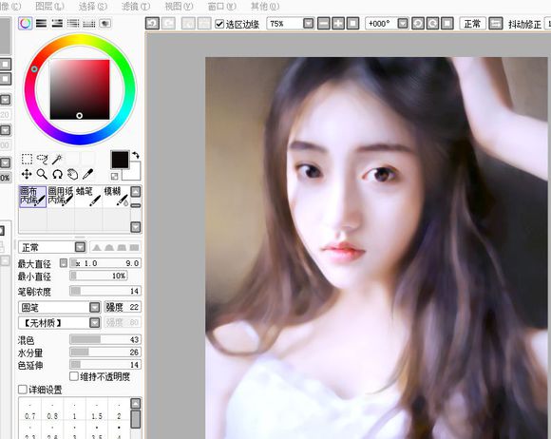Show the color mixer panel

coord(73,24)
